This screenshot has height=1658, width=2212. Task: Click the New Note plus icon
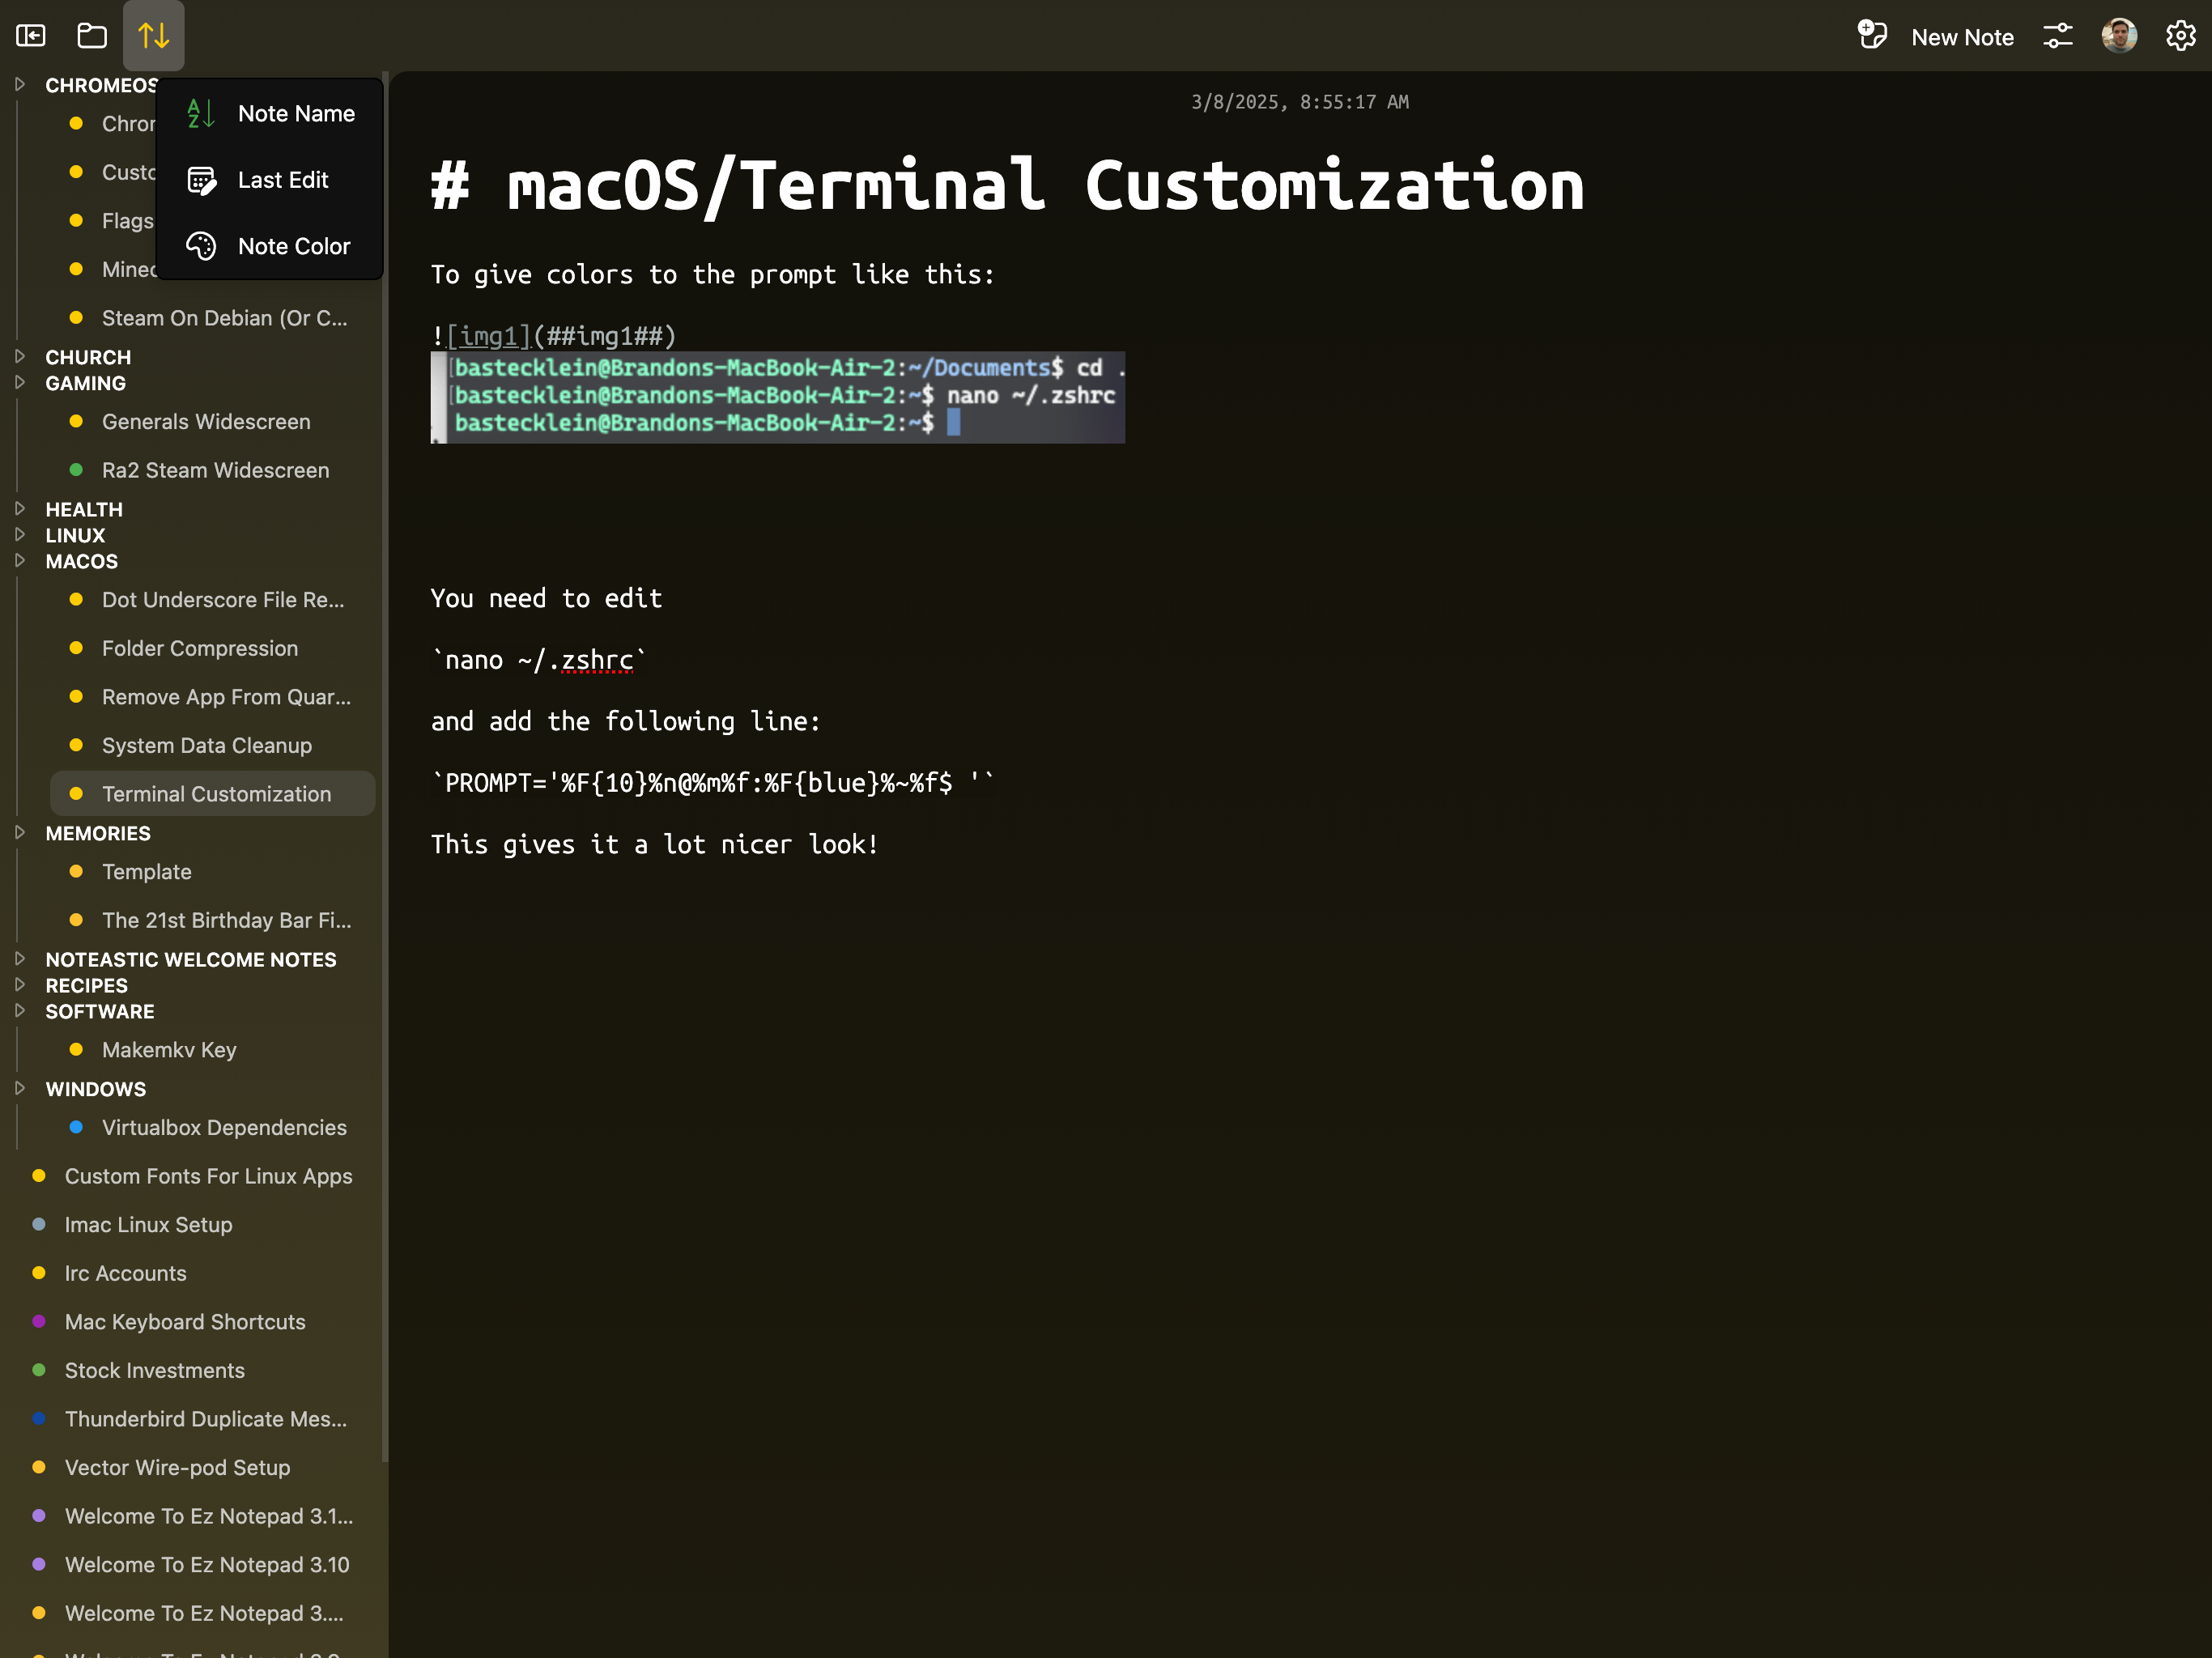click(x=1872, y=35)
